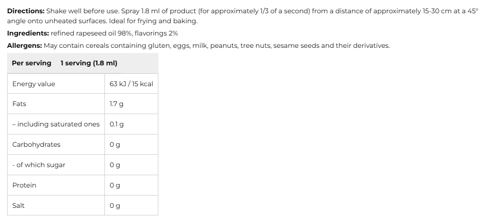Select the "Per serving" table header
The width and height of the screenshot is (485, 223).
click(31, 63)
